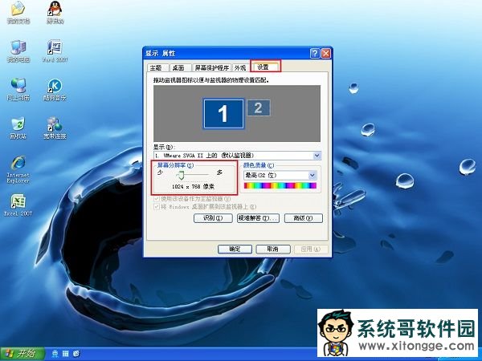Select the Appearance tab
This screenshot has width=482, height=361.
(240, 68)
